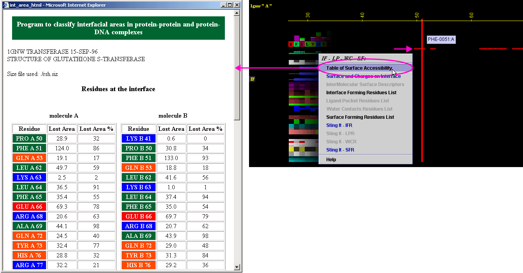
Task: Click the PRO A 50 residue cell
Action: pos(29,139)
